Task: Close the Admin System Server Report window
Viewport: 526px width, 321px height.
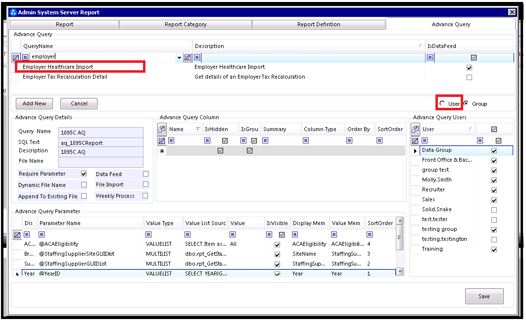Action: pos(512,12)
